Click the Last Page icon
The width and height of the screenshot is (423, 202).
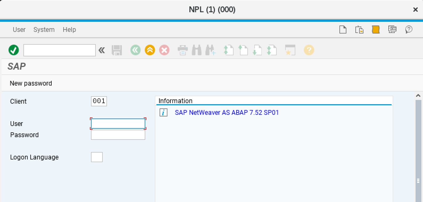pos(272,50)
